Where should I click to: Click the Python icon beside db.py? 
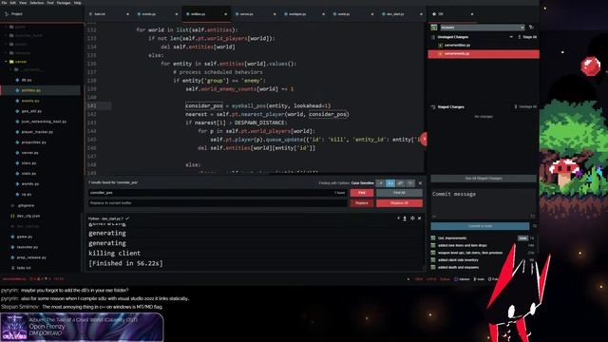[17, 80]
